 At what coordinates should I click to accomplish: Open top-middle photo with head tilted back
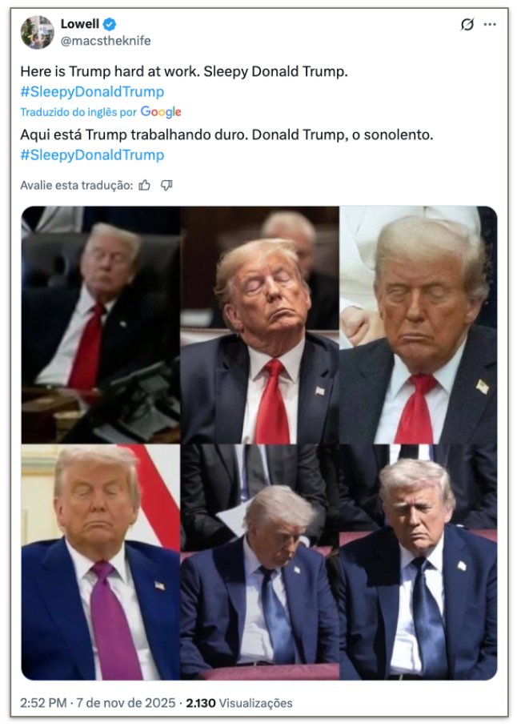pos(259,324)
